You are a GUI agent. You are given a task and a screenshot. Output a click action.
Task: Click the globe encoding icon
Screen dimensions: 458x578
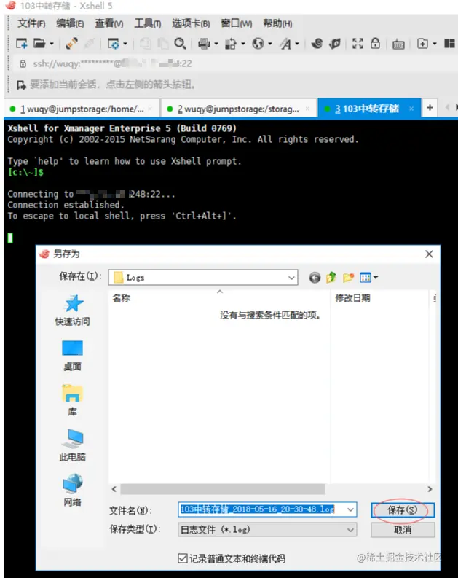coord(258,44)
